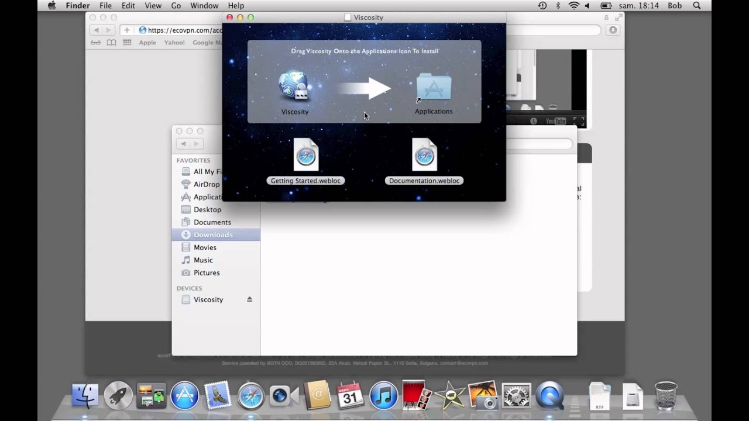Open the Window menu
This screenshot has width=749, height=421.
coord(204,6)
